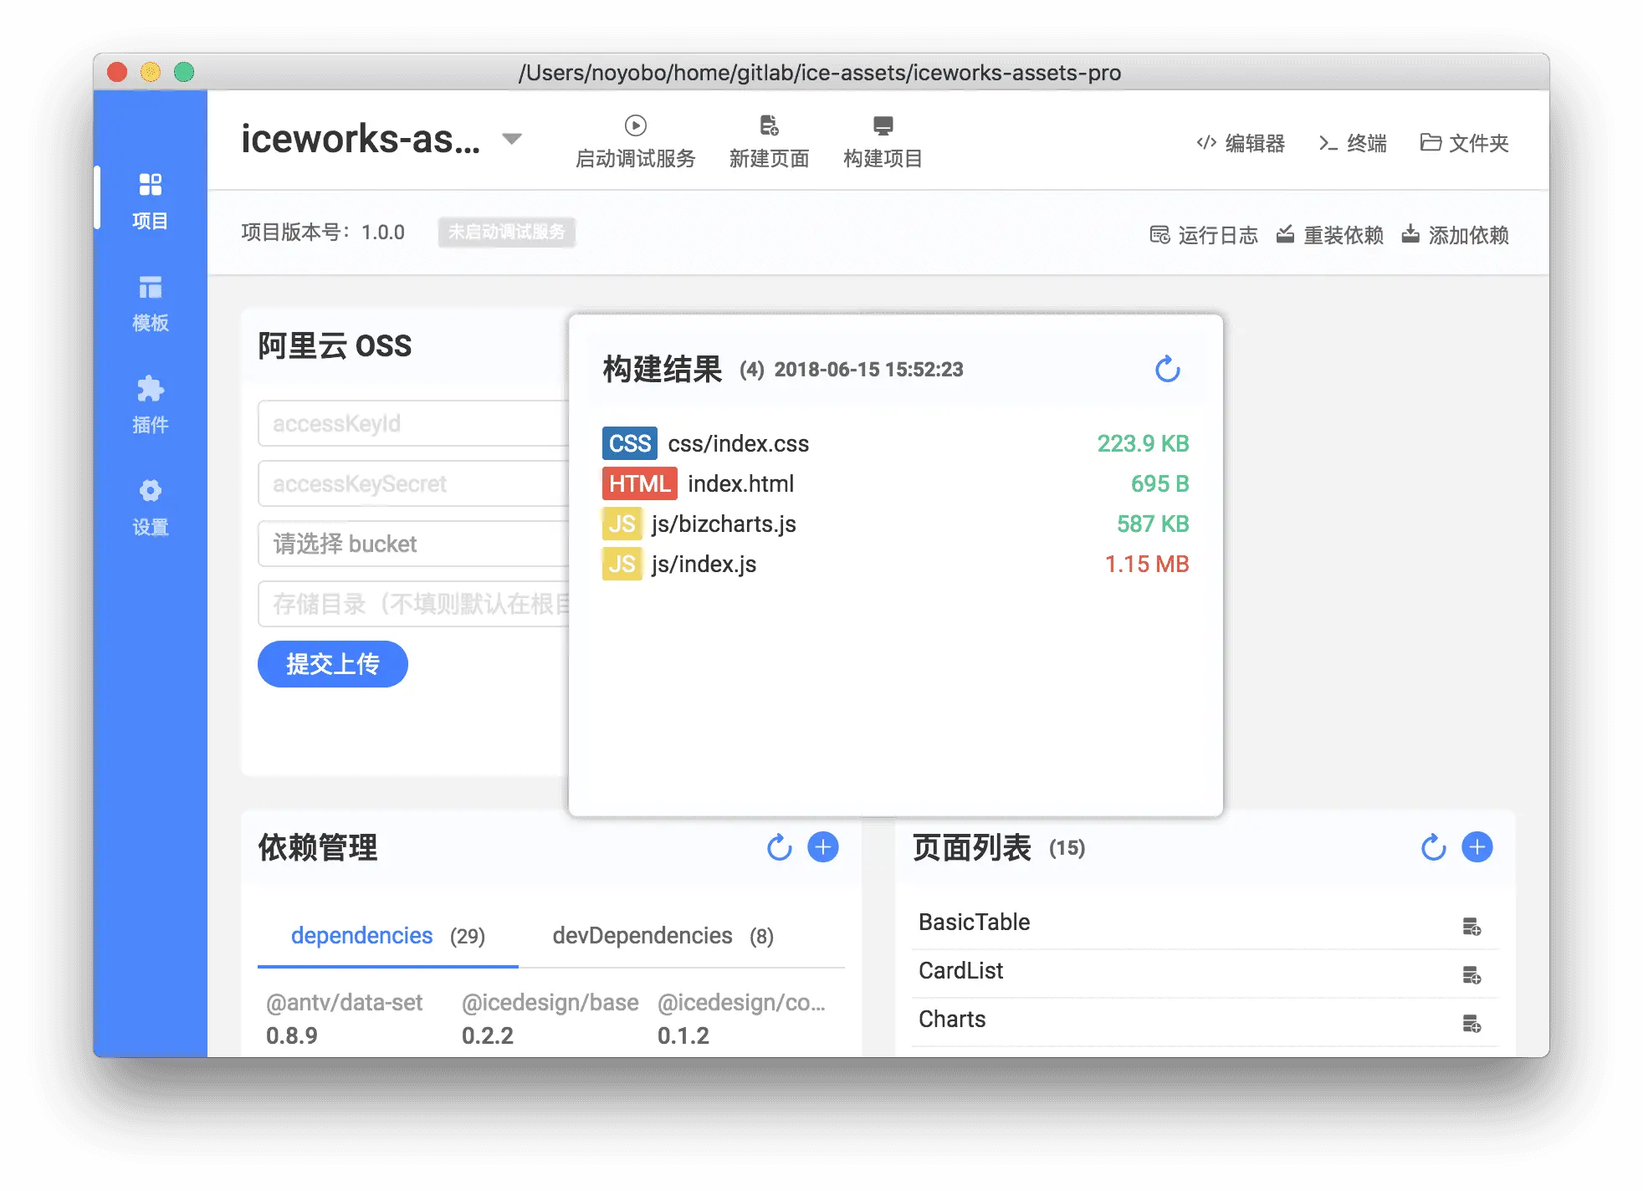
Task: Open the 模板 templates sidebar section
Action: (151, 304)
